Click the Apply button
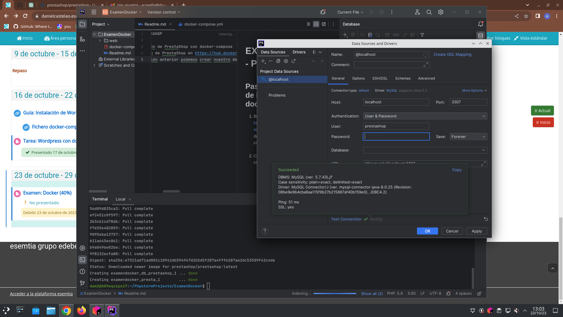 (x=476, y=231)
